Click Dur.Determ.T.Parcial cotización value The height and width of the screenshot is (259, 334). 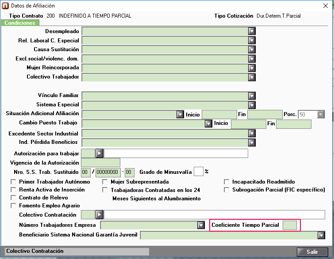pos(279,16)
